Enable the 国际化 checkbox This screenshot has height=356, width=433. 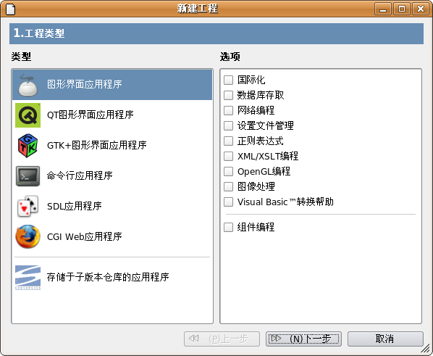tap(228, 80)
